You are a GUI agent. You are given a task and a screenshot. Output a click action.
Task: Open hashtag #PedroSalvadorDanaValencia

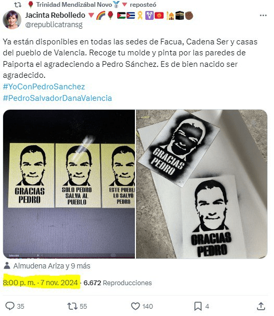pos(57,98)
